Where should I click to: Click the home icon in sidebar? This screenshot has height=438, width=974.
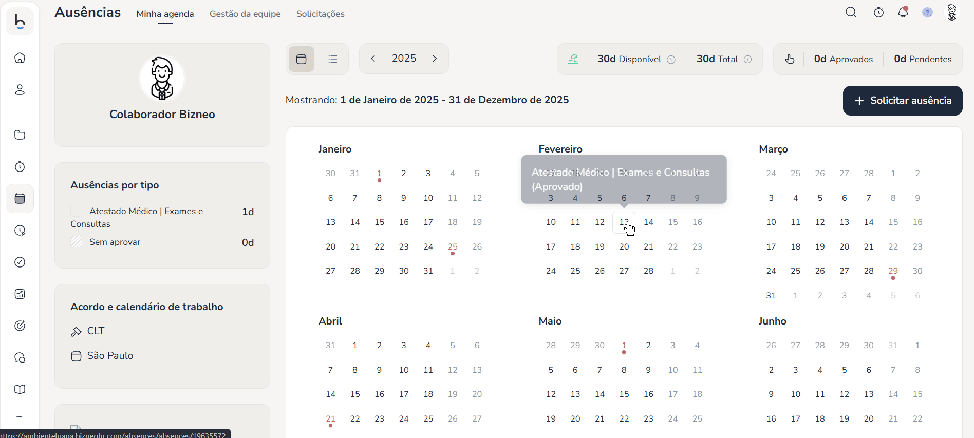[20, 58]
